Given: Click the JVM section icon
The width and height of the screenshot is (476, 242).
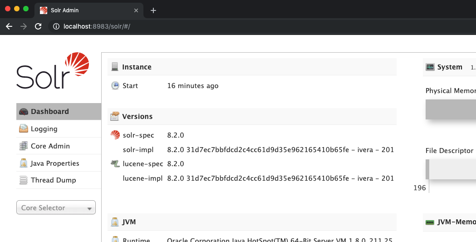Looking at the screenshot, I should [115, 222].
